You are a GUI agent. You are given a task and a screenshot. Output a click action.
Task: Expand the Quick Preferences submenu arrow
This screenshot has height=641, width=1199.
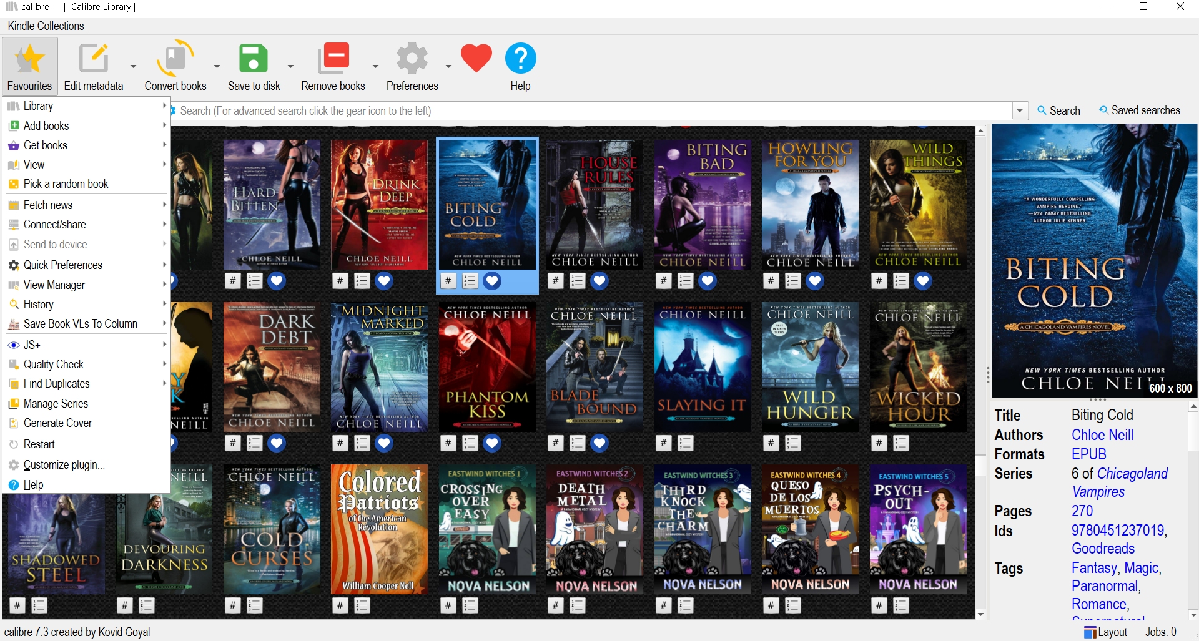tap(164, 265)
